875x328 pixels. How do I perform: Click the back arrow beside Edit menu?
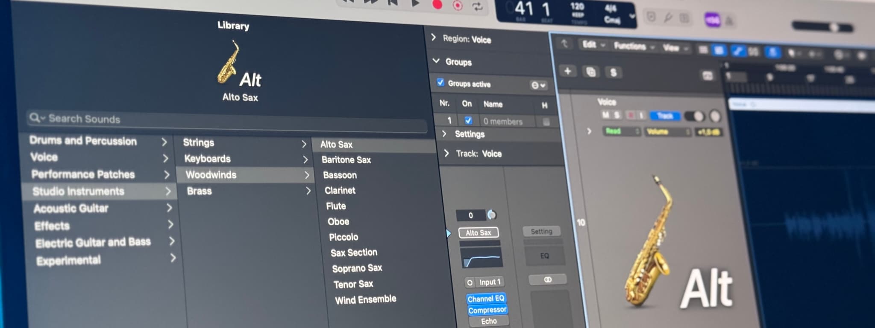[564, 44]
